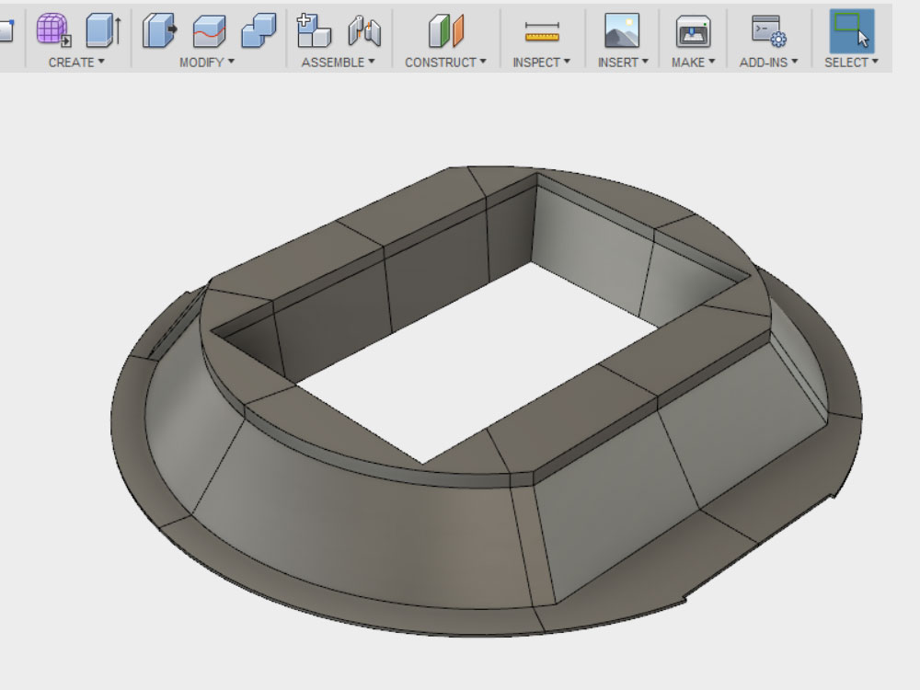Open the MODIFY dropdown menu
Viewport: 920px width, 690px height.
click(x=207, y=63)
